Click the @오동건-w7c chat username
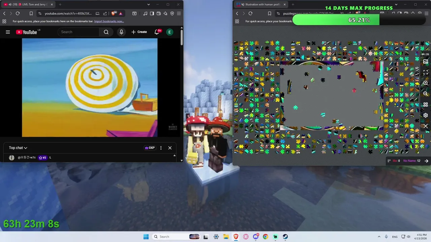Screen dimensions: 431x242 pos(27,158)
